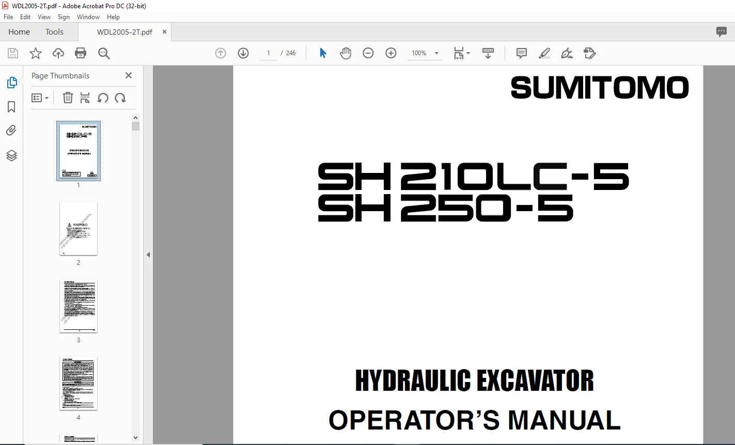Screen dimensions: 735x445
Task: Delete selected page thumbnail trash icon
Action: 68,98
